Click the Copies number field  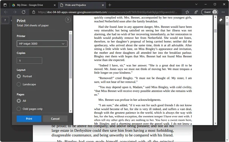click(x=30, y=60)
